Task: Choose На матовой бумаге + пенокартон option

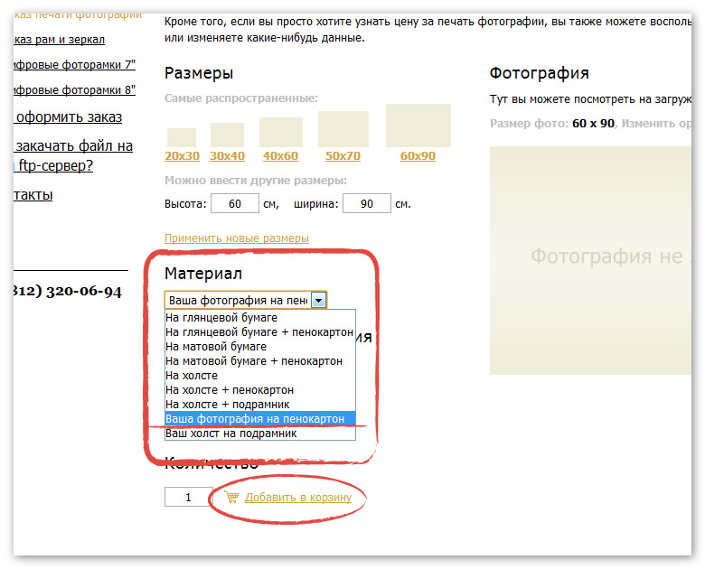Action: (x=260, y=360)
